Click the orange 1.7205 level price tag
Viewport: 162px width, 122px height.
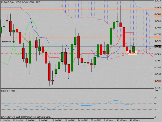pos(158,81)
